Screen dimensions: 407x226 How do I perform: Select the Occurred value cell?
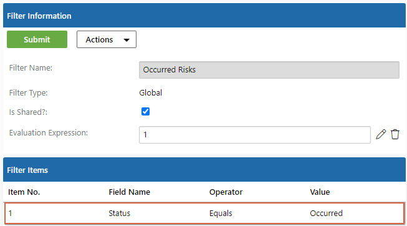pyautogui.click(x=326, y=214)
